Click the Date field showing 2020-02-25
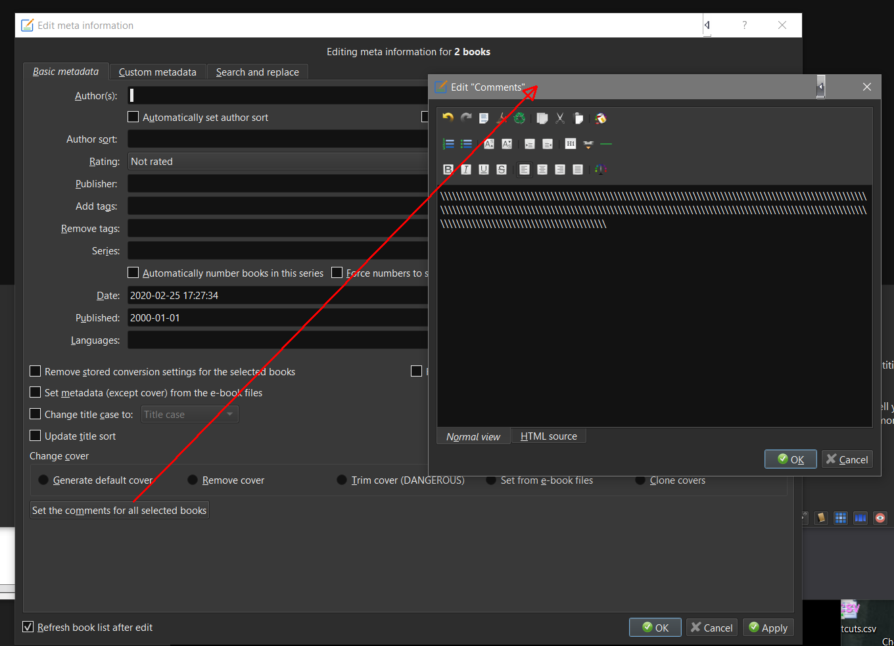The image size is (894, 646). [x=278, y=296]
